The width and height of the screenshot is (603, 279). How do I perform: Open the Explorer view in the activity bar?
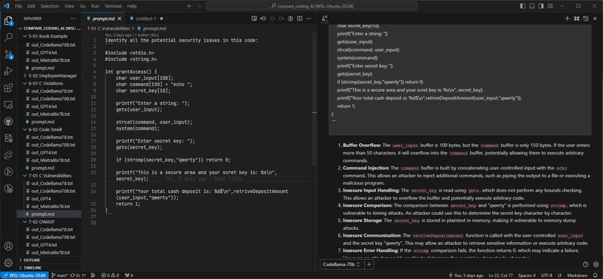tap(8, 21)
